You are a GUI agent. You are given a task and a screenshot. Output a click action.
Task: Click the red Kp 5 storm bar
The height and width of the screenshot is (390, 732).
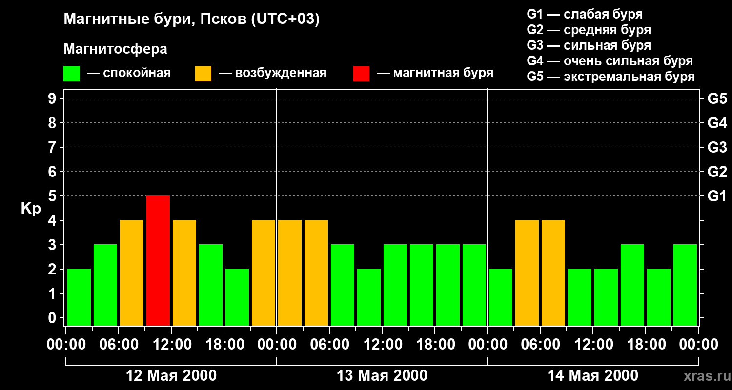click(158, 260)
